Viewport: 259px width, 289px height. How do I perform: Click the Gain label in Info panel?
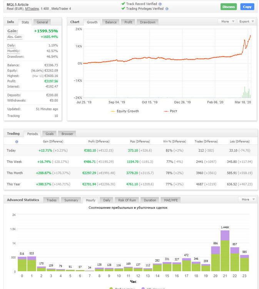click(x=13, y=31)
